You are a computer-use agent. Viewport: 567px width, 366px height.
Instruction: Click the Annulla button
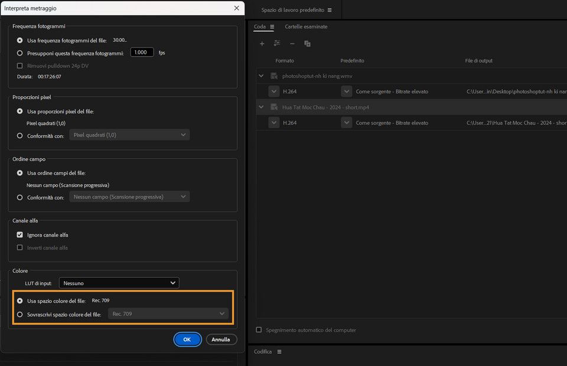click(221, 339)
